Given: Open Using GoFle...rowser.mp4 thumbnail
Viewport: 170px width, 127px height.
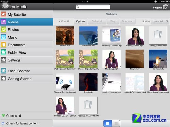Looking at the screenshot, I should click(135, 82).
